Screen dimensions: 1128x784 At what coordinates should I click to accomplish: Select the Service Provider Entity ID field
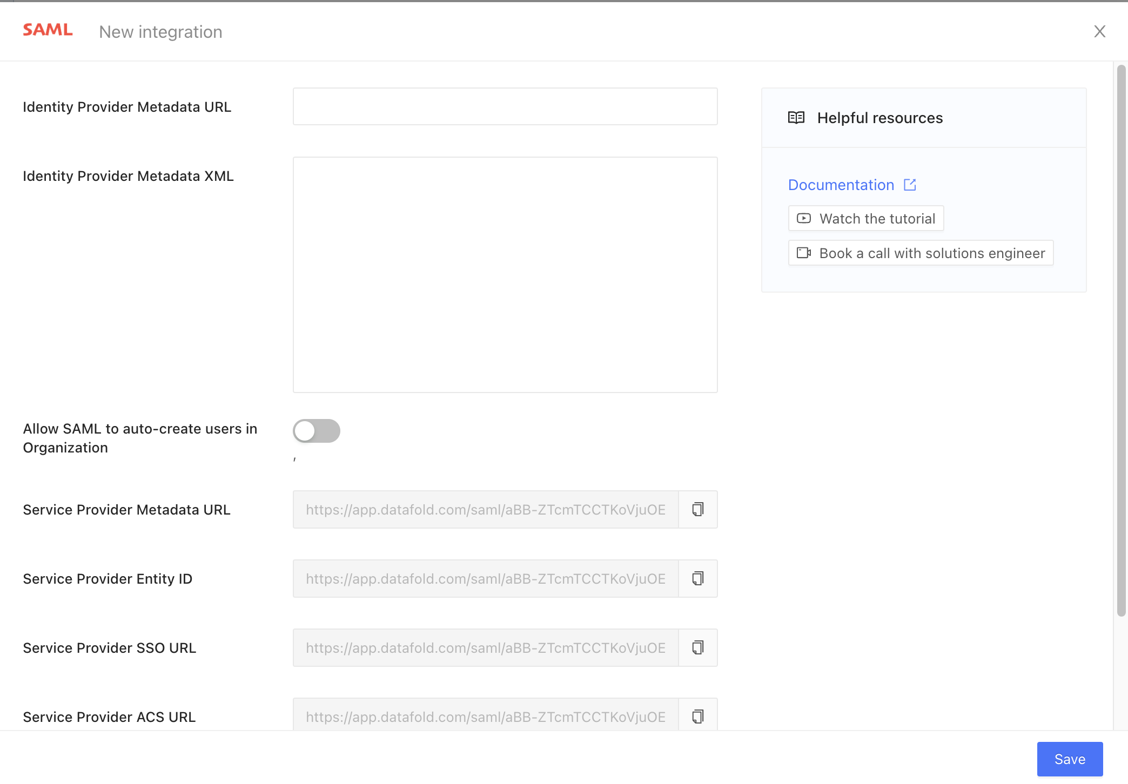click(x=486, y=578)
